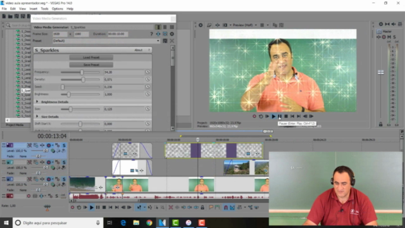Viewport: 405px width, 228px height.
Task: Click the Duration field in generator
Action: coord(118,34)
